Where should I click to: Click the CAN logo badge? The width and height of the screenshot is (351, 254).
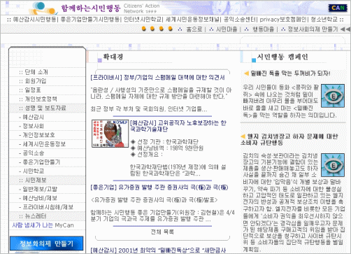338,8
